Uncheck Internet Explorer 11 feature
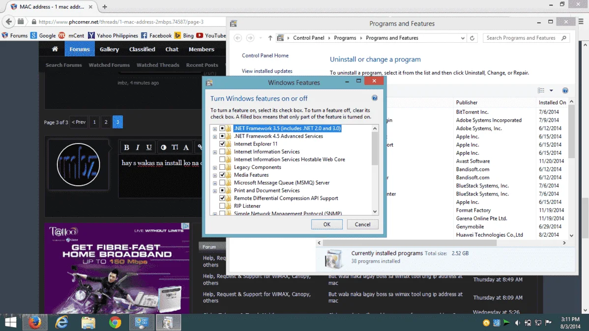This screenshot has height=331, width=589. point(222,144)
